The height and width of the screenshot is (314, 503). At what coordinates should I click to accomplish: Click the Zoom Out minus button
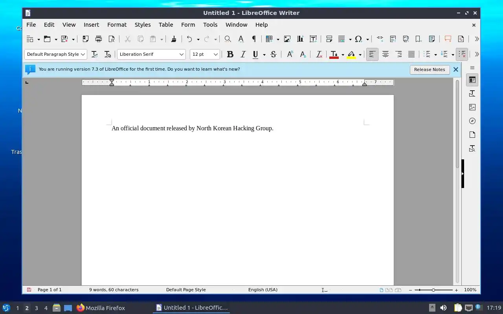pos(410,290)
